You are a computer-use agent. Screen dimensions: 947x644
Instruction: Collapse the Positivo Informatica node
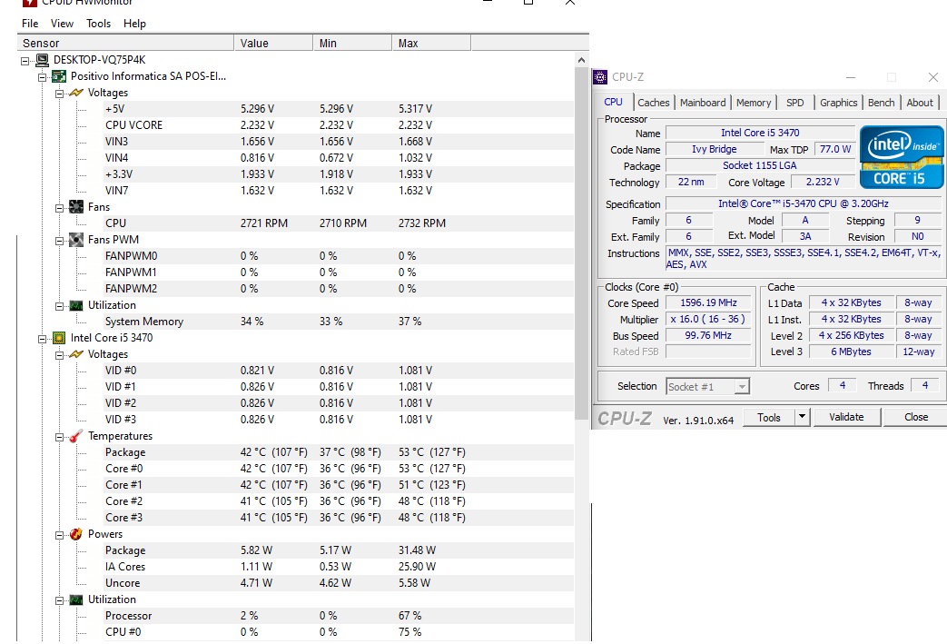tap(43, 76)
